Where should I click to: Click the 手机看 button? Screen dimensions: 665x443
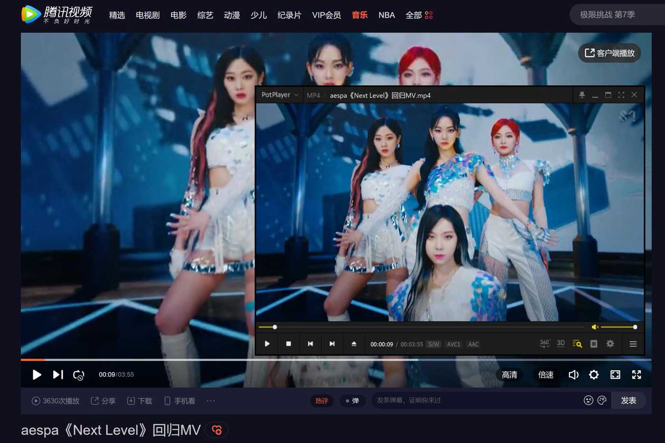click(180, 401)
